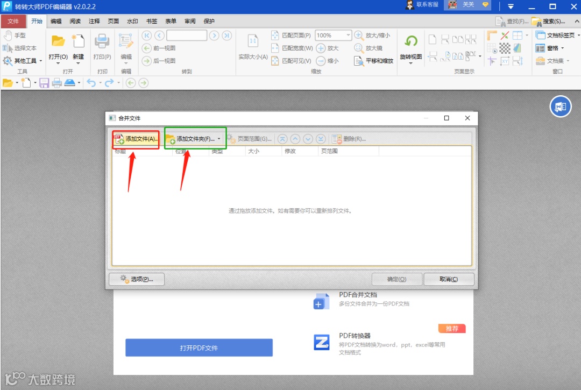Fit page to window (匹配页面)
Viewport: 581px width, 390px height.
click(291, 36)
